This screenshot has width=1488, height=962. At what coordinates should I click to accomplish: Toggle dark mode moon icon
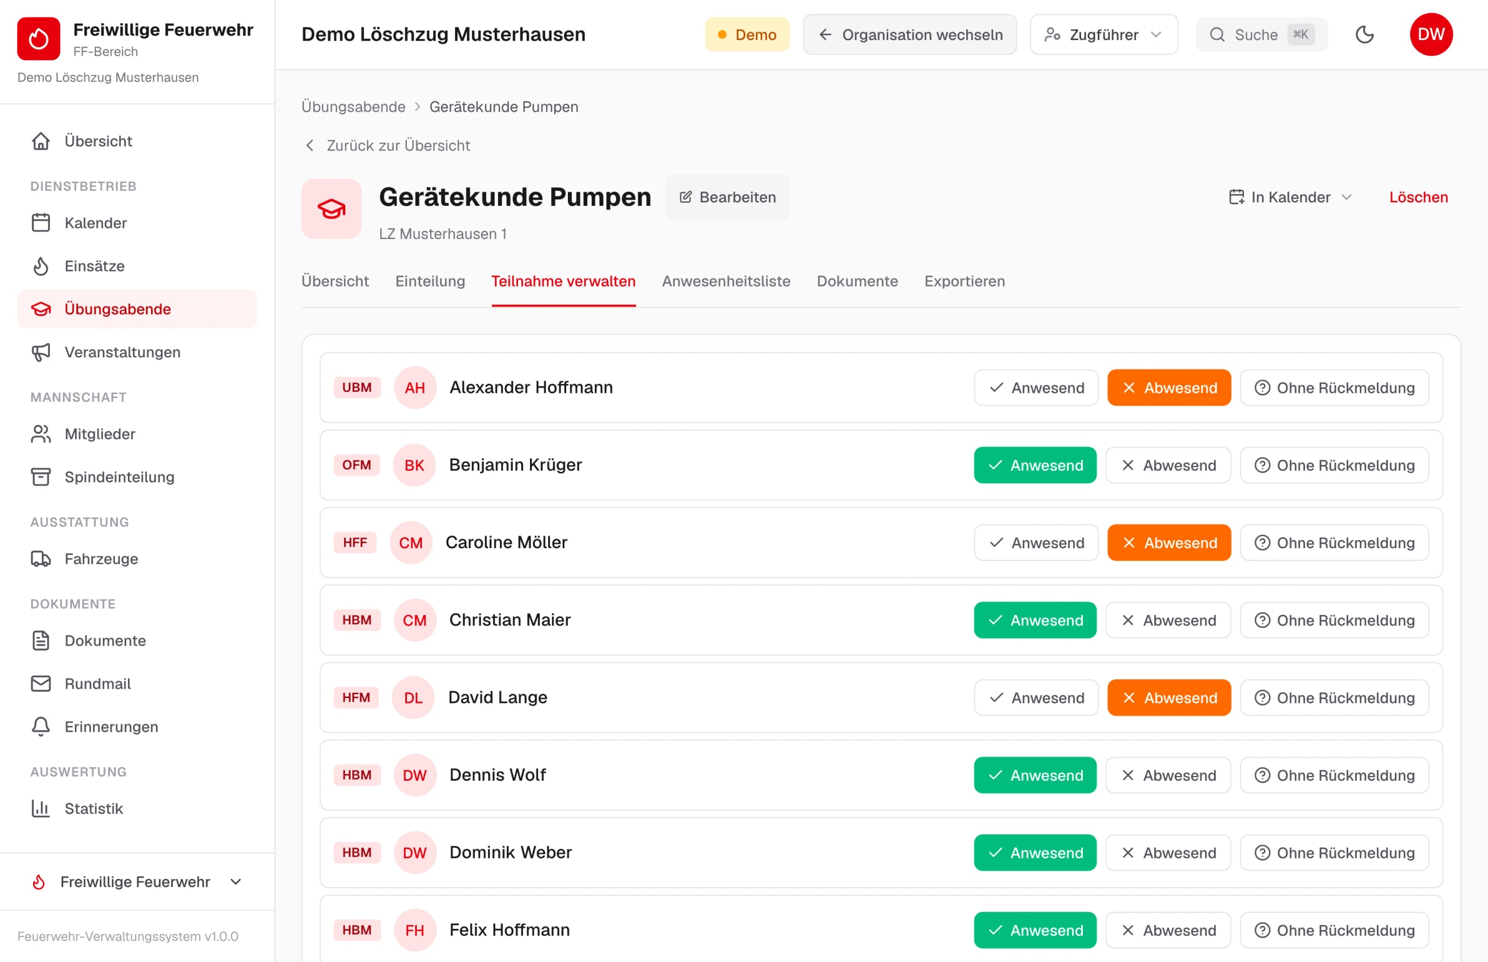pyautogui.click(x=1365, y=34)
